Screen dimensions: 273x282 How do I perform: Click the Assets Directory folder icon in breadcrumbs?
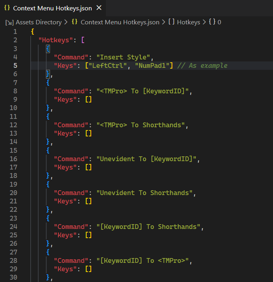[9, 22]
